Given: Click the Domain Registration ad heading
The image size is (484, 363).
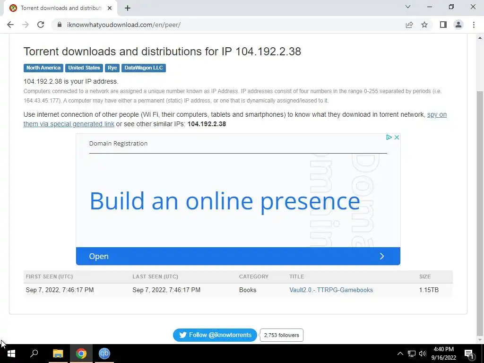Looking at the screenshot, I should [118, 144].
